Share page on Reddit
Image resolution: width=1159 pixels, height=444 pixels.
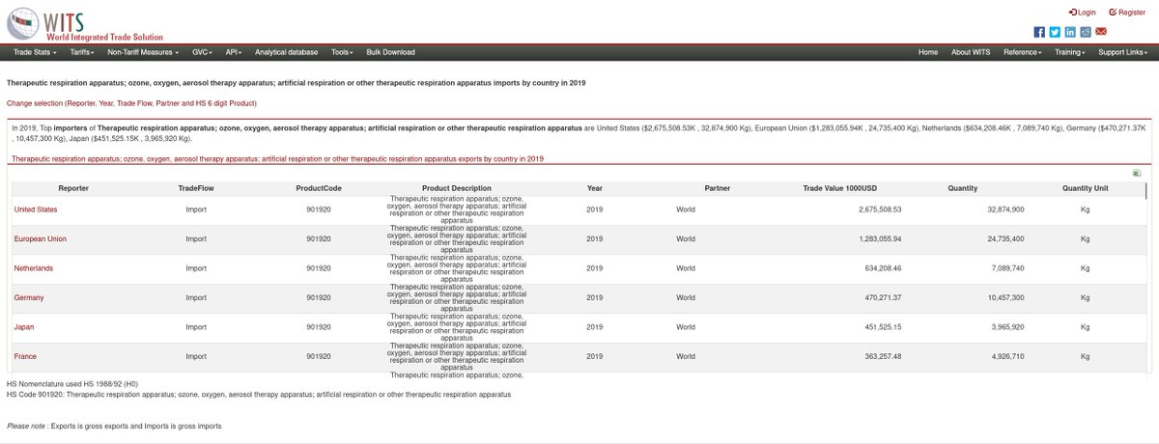(1086, 32)
